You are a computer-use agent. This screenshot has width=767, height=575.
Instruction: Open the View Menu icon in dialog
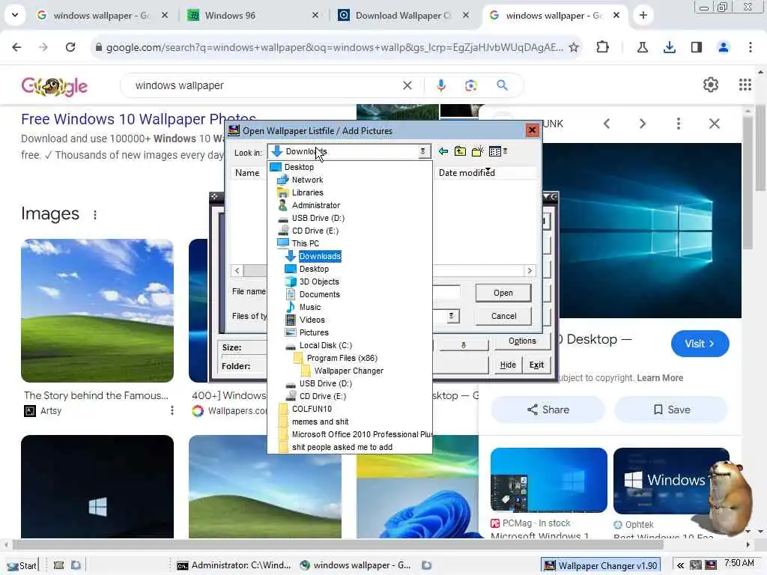(x=497, y=151)
